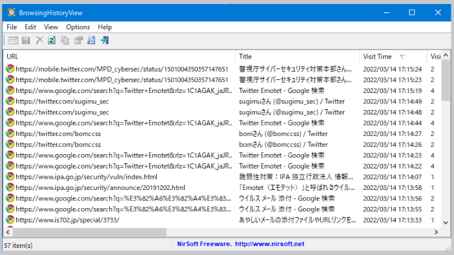454x255 pixels.
Task: Select encoded Google search row visited 17:13:56
Action: click(x=223, y=198)
